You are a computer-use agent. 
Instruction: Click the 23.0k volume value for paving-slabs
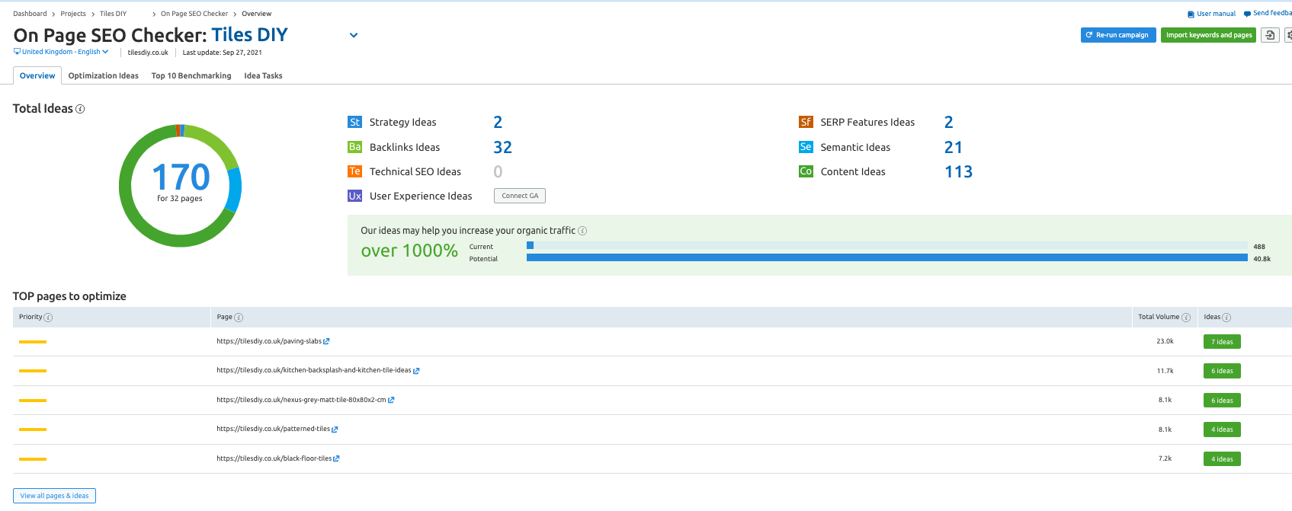pyautogui.click(x=1165, y=341)
